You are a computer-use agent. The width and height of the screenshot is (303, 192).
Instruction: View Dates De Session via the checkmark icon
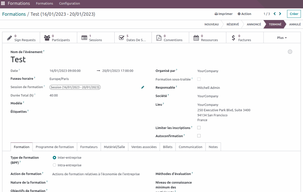click(x=121, y=38)
